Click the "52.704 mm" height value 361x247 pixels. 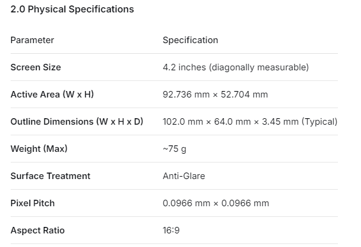click(244, 95)
